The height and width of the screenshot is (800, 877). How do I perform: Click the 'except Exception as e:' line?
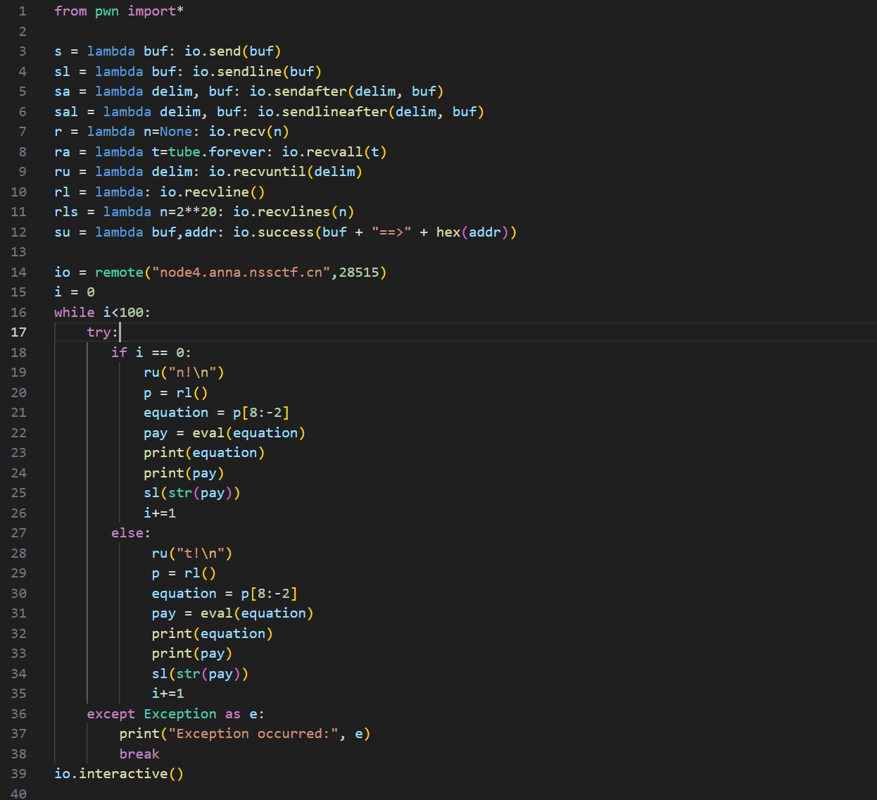[x=175, y=714]
